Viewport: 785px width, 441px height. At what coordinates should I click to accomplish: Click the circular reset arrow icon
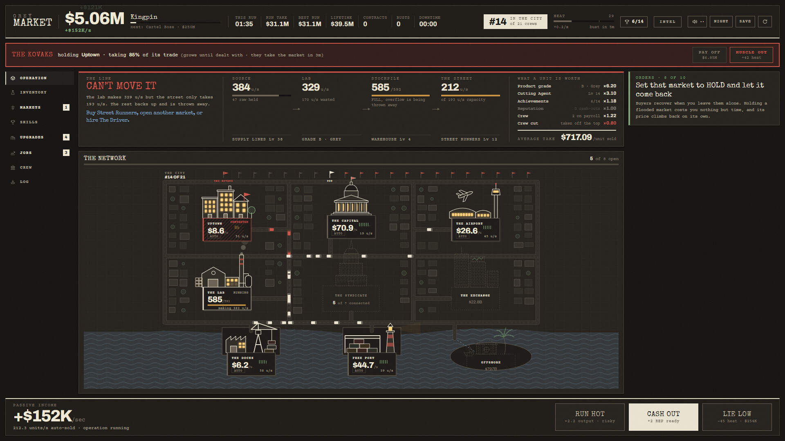coord(765,22)
